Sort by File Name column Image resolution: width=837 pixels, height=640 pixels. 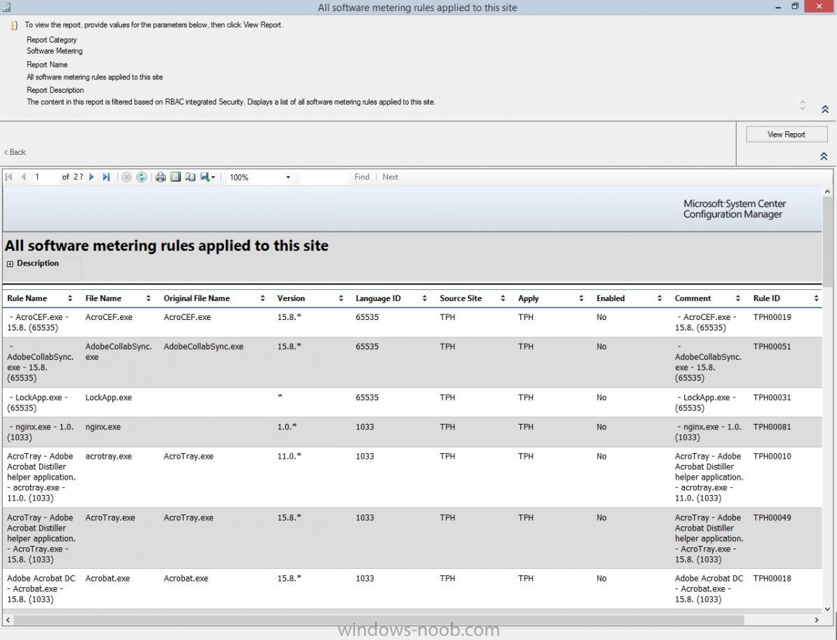click(x=149, y=298)
